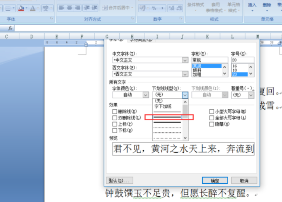This screenshot has width=282, height=202.
Task: Click the 确定 OK button
Action: (215, 180)
